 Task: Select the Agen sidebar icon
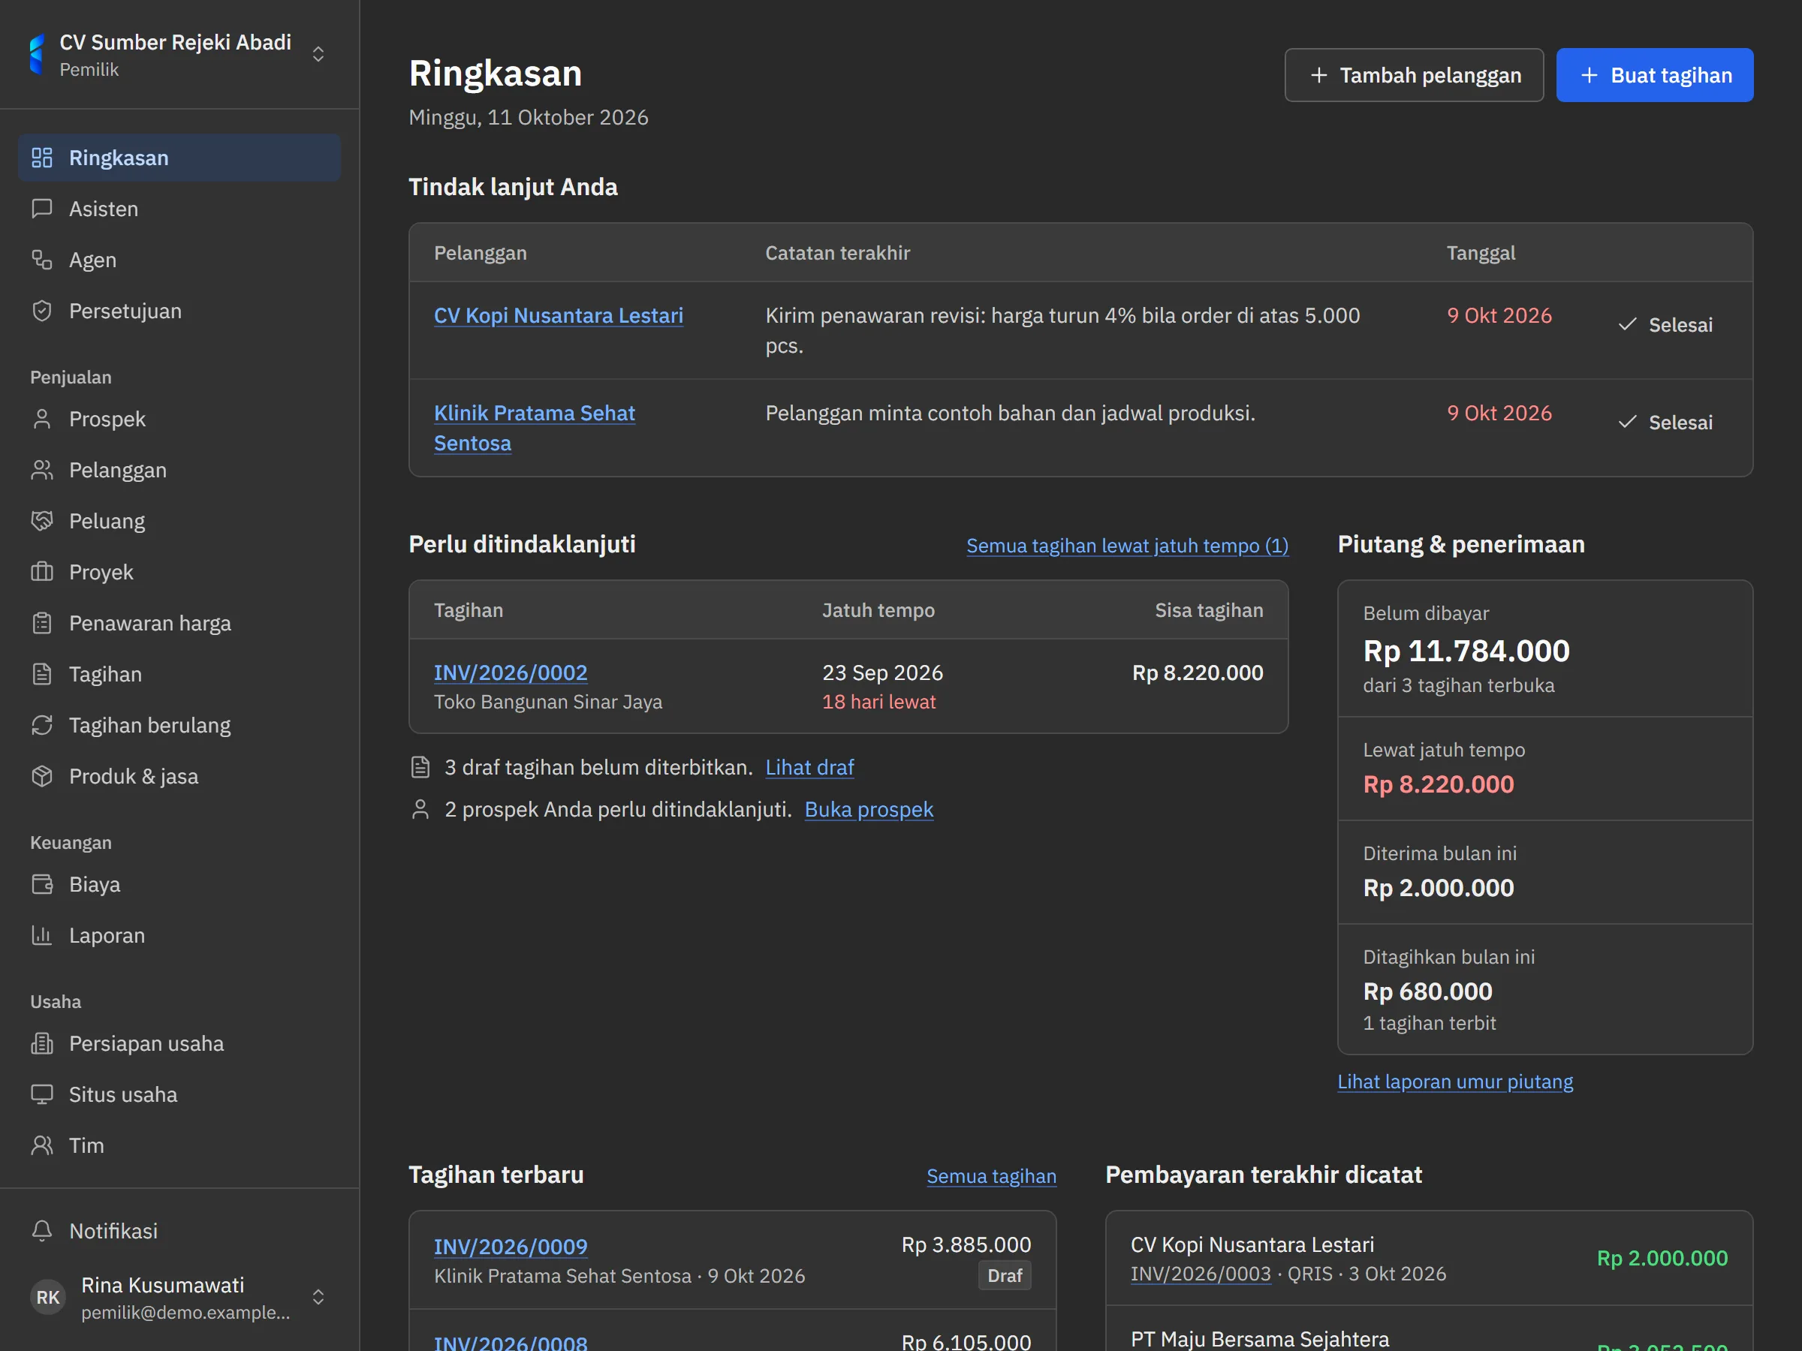41,260
